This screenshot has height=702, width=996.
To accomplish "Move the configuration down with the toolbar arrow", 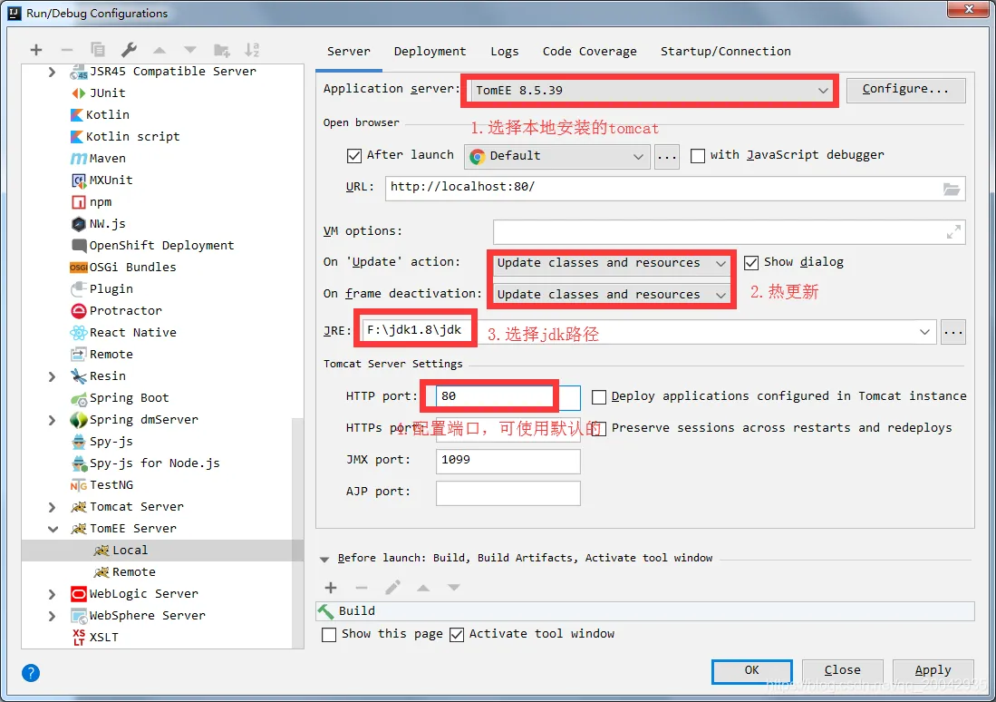I will pos(190,50).
